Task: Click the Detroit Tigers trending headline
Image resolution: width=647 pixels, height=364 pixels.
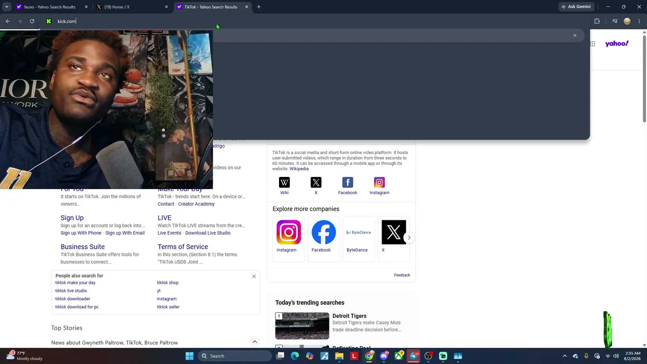Action: point(349,316)
